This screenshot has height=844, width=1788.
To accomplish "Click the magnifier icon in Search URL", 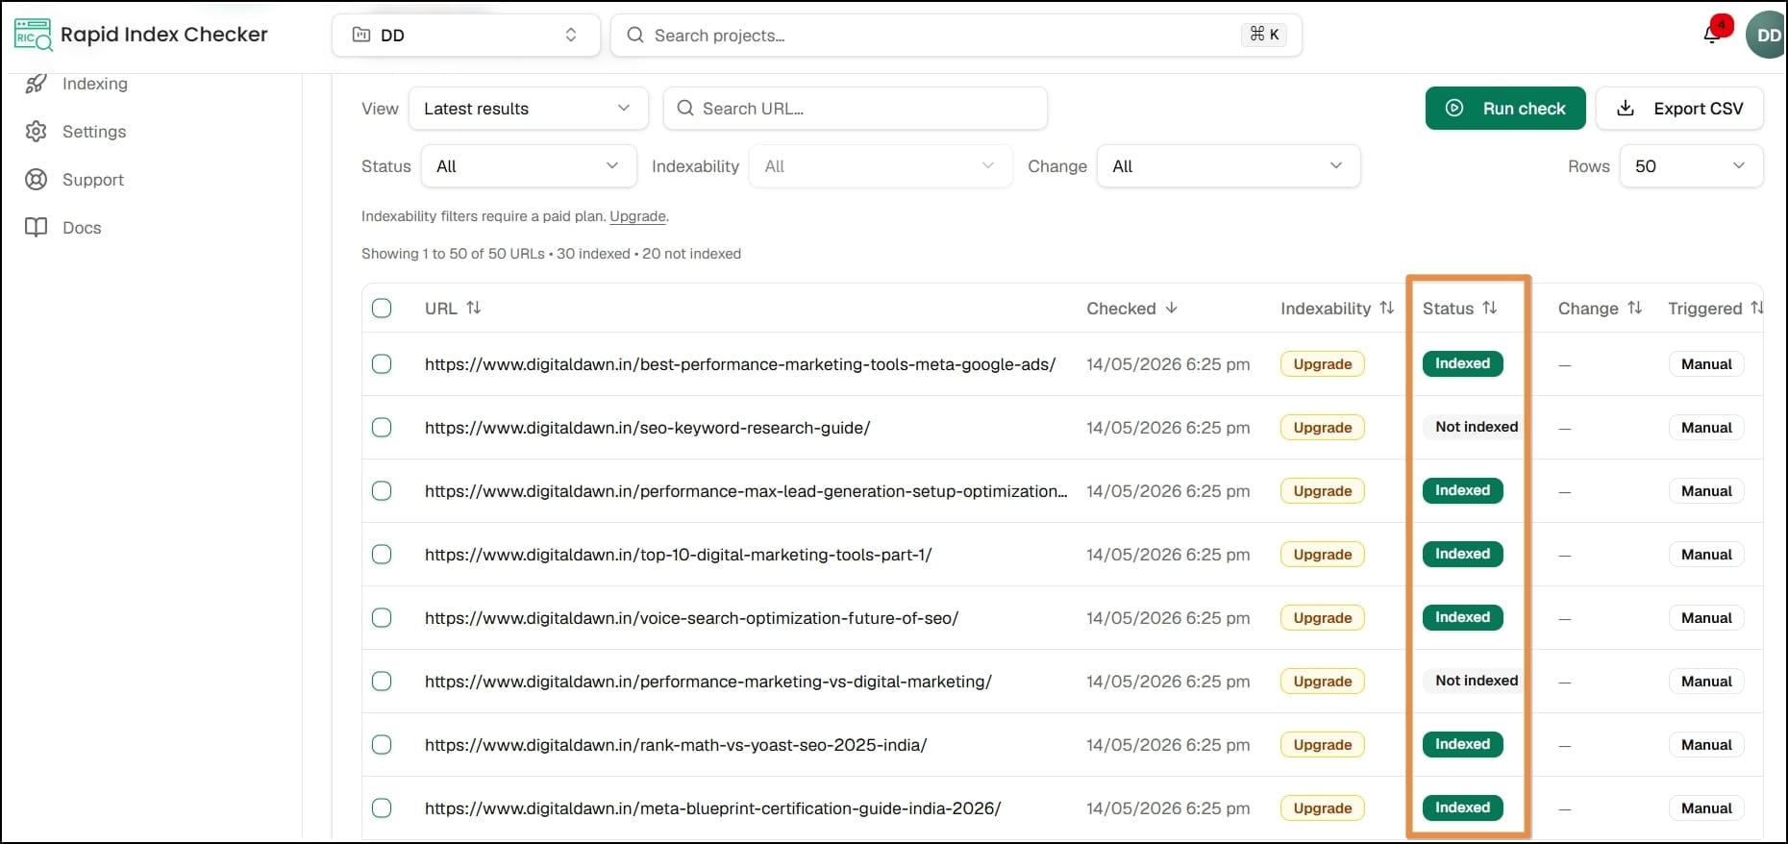I will tap(685, 108).
